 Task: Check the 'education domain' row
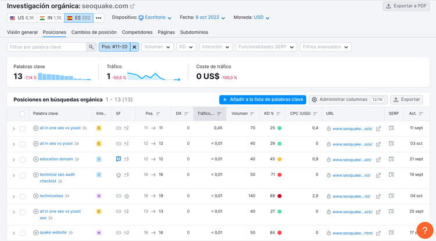point(23,160)
